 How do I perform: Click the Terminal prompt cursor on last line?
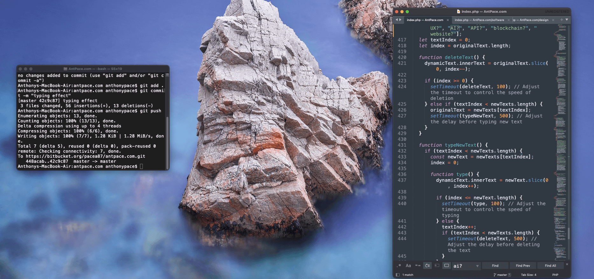point(141,166)
